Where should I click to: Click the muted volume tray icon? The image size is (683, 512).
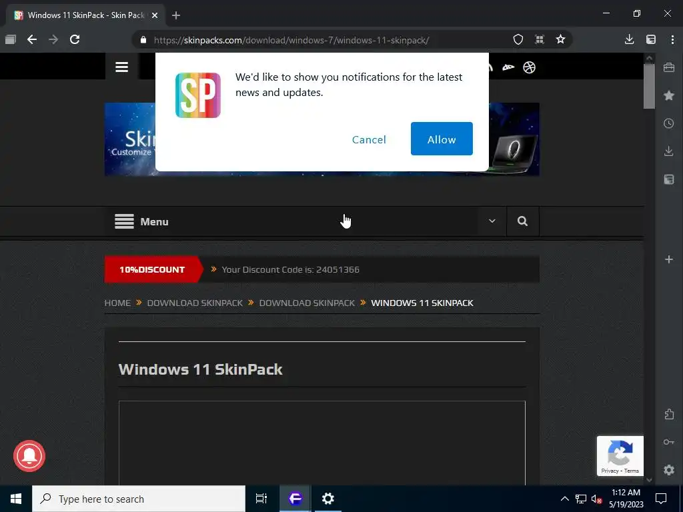pyautogui.click(x=596, y=499)
